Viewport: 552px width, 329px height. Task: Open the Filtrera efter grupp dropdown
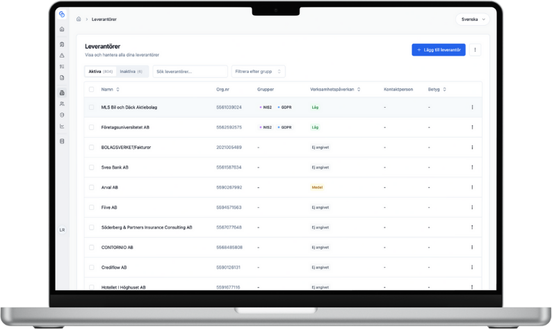[258, 72]
